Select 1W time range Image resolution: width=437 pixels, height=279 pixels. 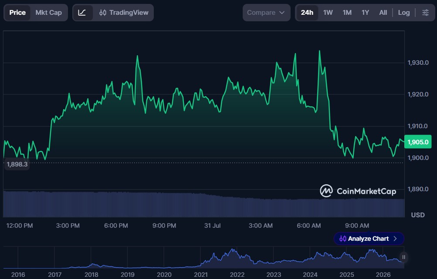[x=328, y=13]
